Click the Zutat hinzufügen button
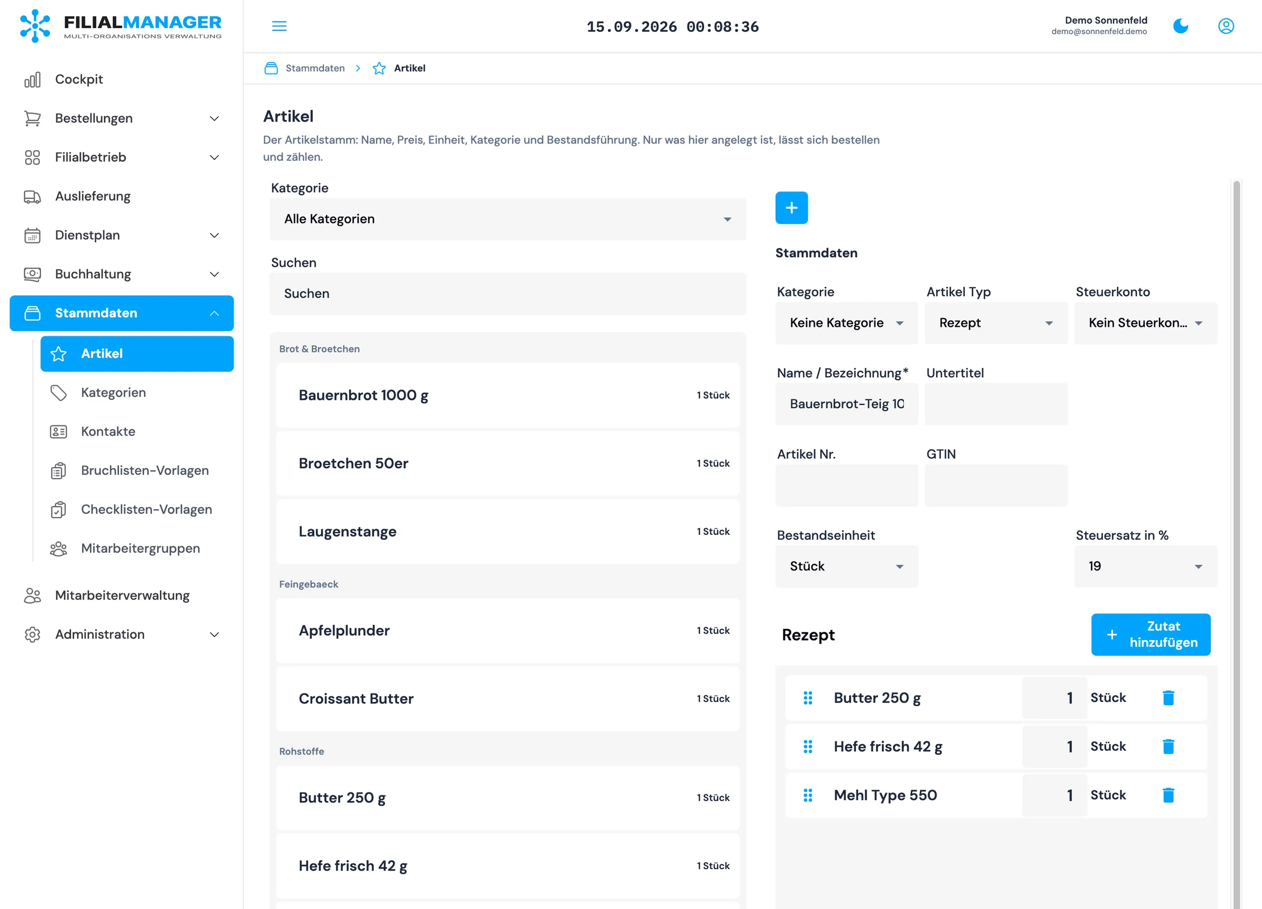The image size is (1262, 909). pyautogui.click(x=1150, y=634)
